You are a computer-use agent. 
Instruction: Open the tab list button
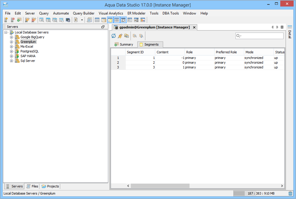(282, 27)
